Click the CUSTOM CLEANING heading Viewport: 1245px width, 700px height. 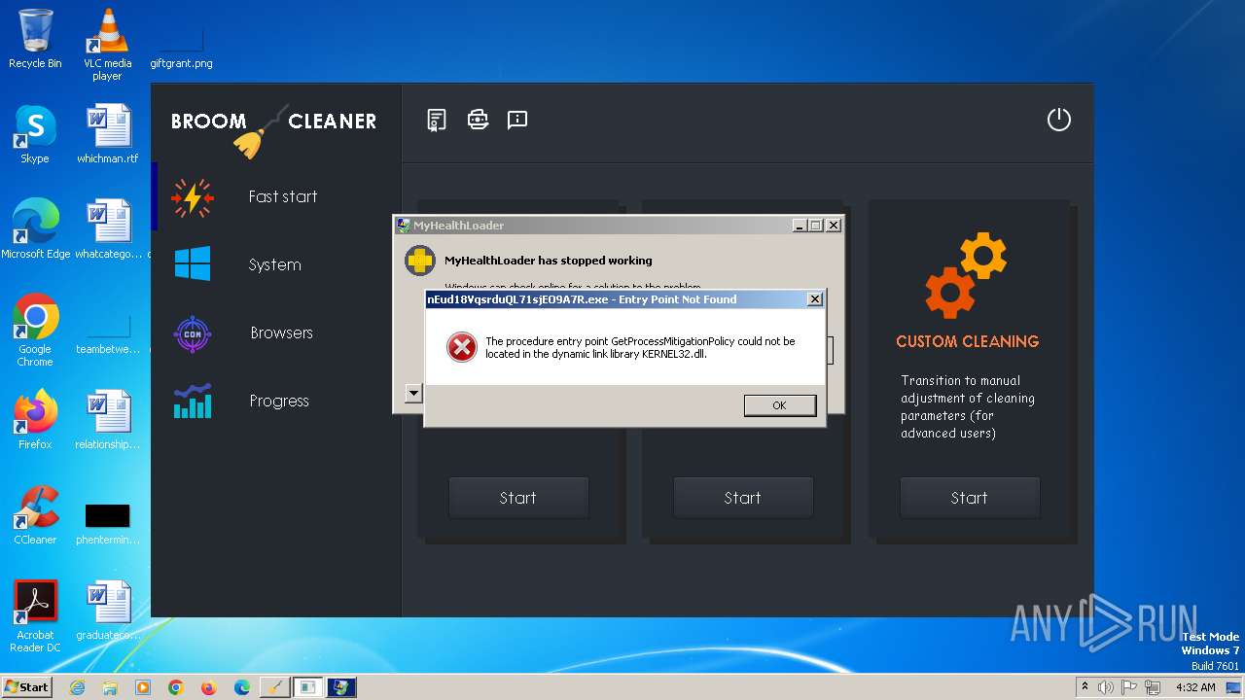[968, 341]
